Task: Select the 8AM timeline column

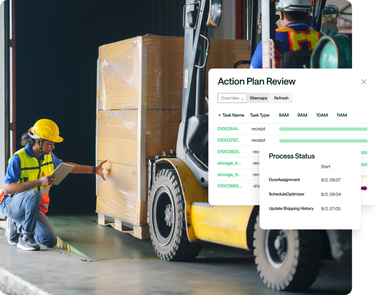Action: (x=283, y=115)
